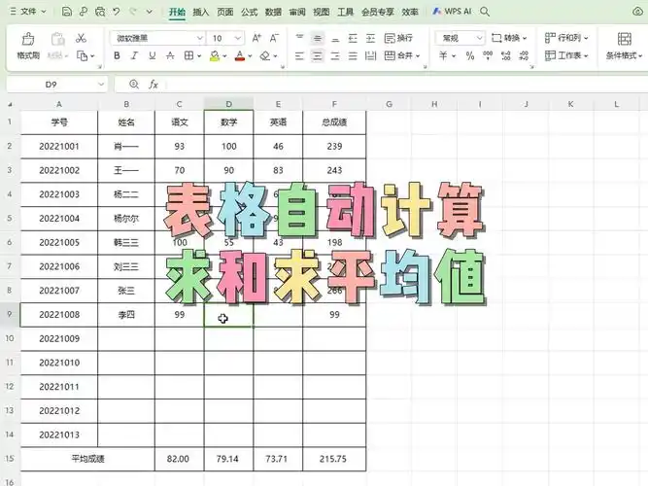Click the cell borders icon

pos(188,55)
